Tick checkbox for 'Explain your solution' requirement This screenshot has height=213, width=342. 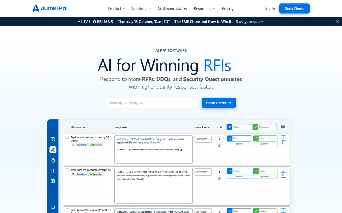tap(67, 137)
